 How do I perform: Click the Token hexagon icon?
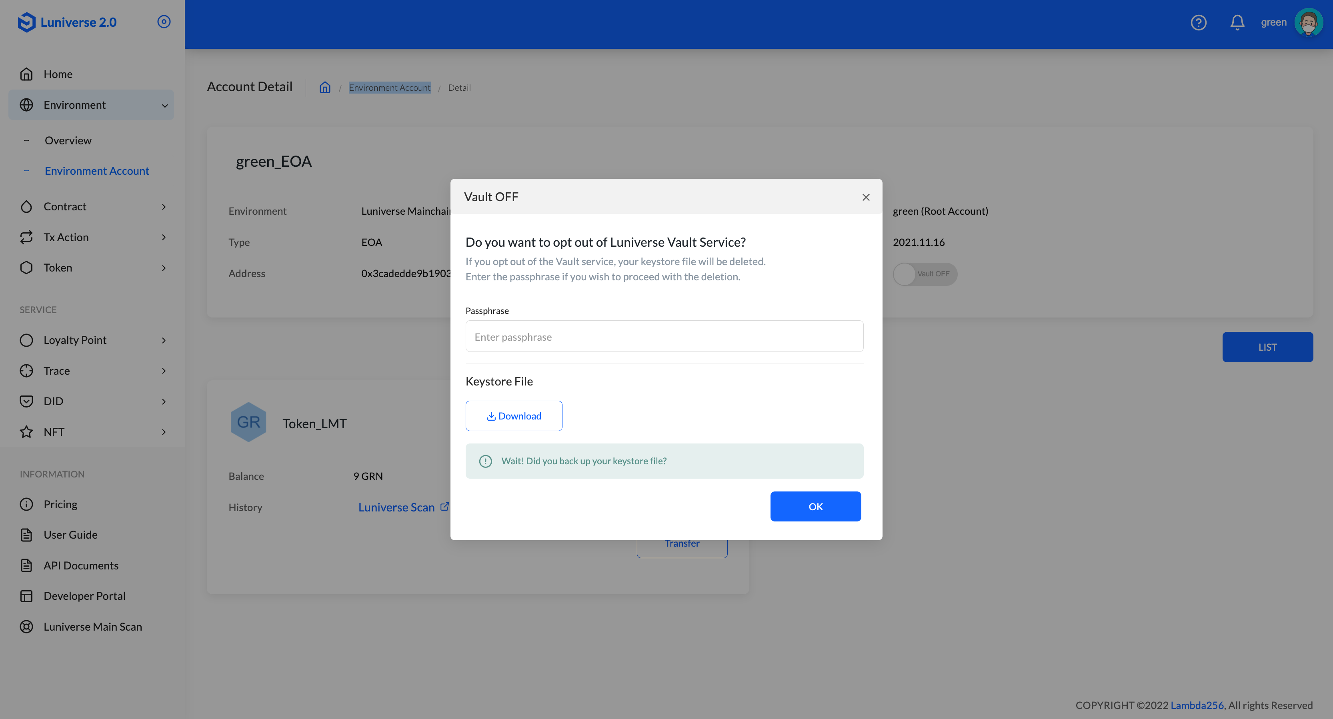tap(26, 268)
